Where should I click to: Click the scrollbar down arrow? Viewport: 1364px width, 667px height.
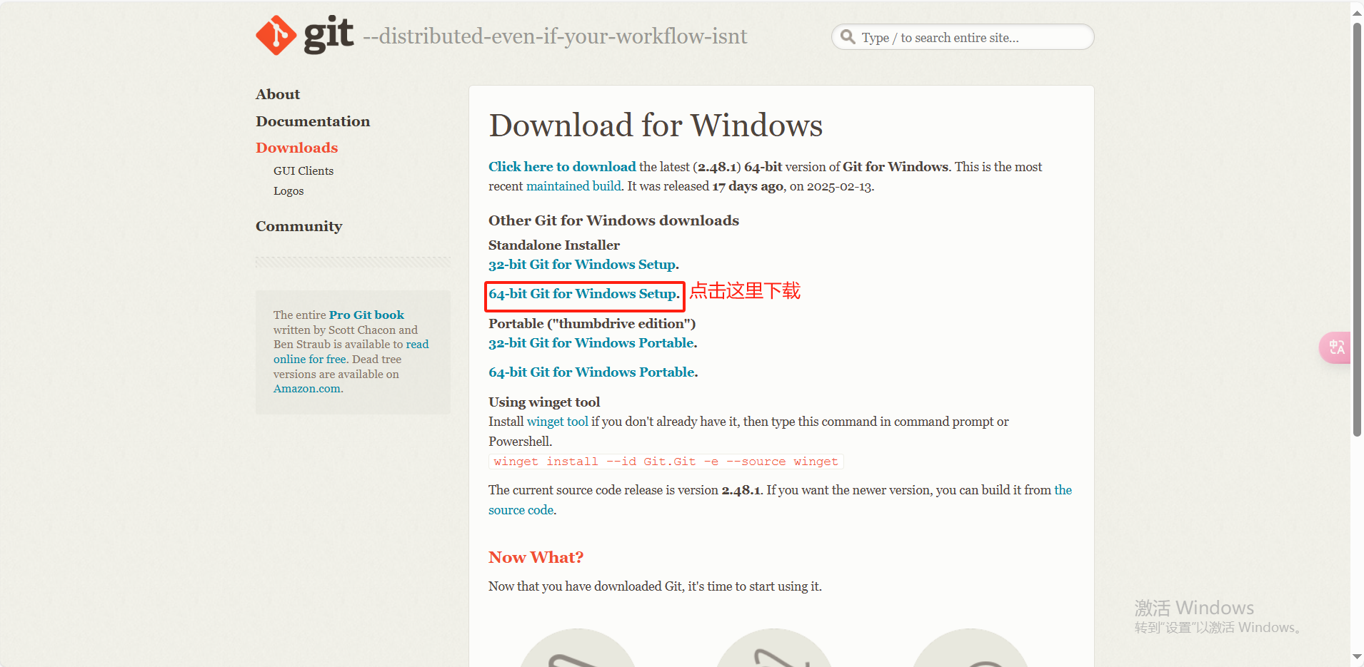[1357, 657]
